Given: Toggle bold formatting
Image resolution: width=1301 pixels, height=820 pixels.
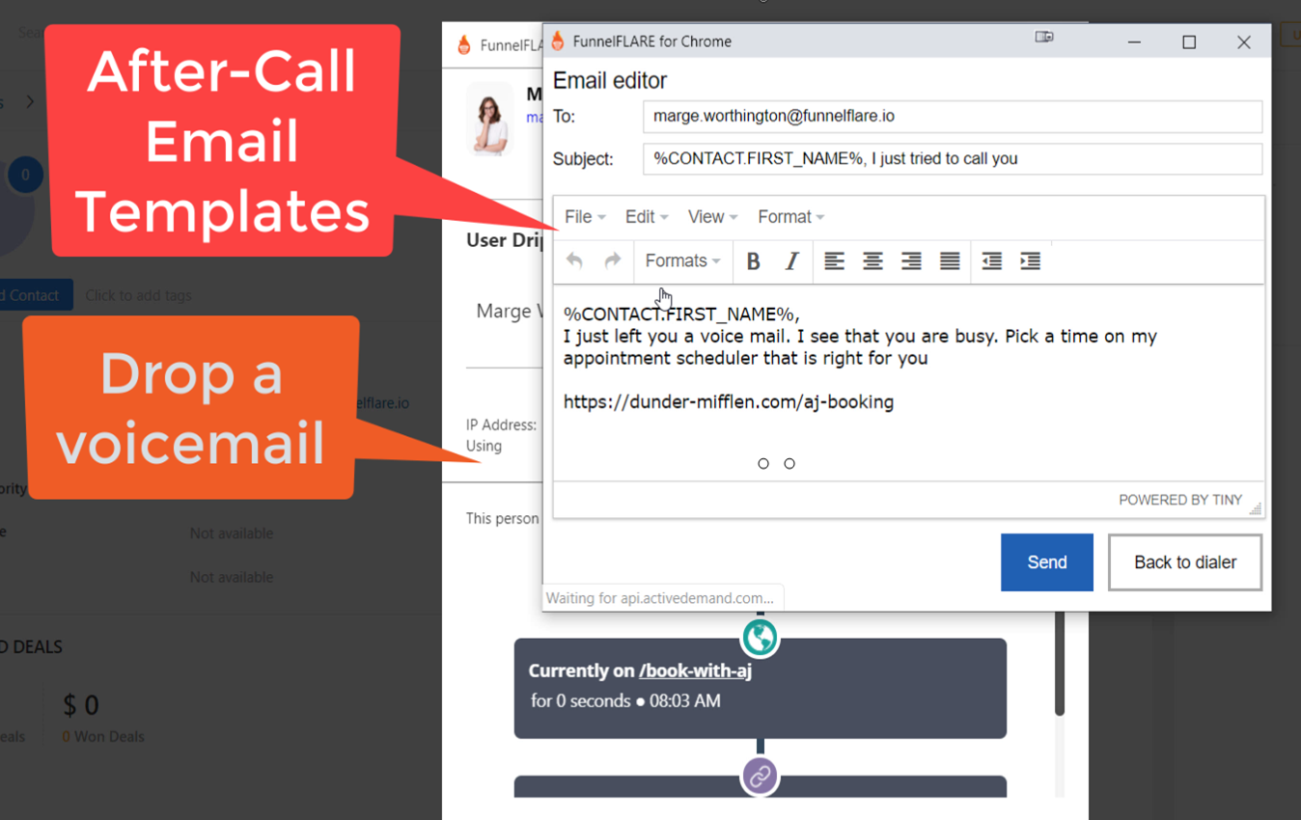Looking at the screenshot, I should click(x=754, y=260).
